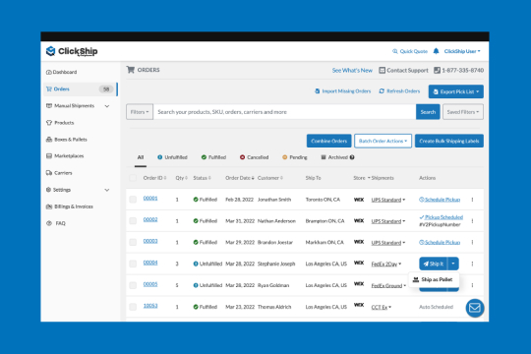Open the Export Pick List dropdown
Screen dimensions: 531x354
coord(456,91)
